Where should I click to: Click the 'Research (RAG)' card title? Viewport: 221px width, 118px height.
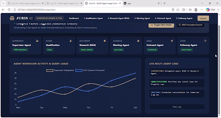click(x=88, y=45)
